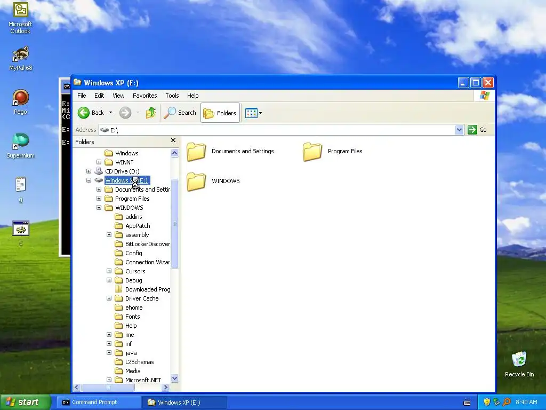Collapse the WINDOWS tree node
Image resolution: width=546 pixels, height=410 pixels.
(99, 208)
